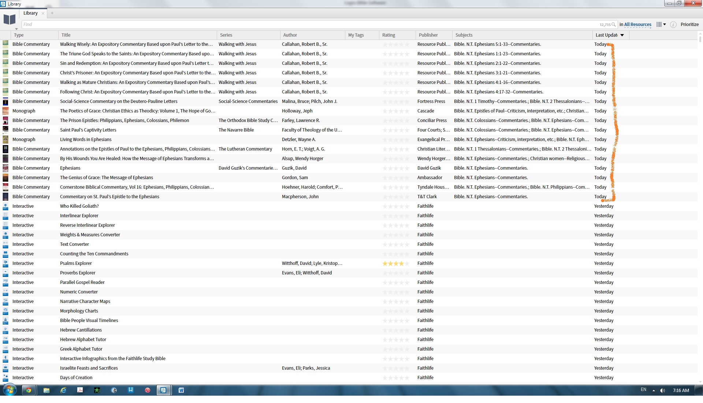Click cover icon for The Poetics of Grace
The width and height of the screenshot is (703, 403).
click(5, 111)
